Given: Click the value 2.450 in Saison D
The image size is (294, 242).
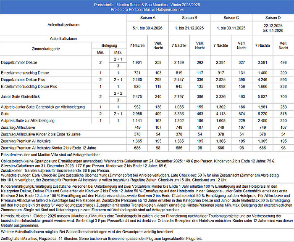Looking at the screenshot, I should point(262,121).
